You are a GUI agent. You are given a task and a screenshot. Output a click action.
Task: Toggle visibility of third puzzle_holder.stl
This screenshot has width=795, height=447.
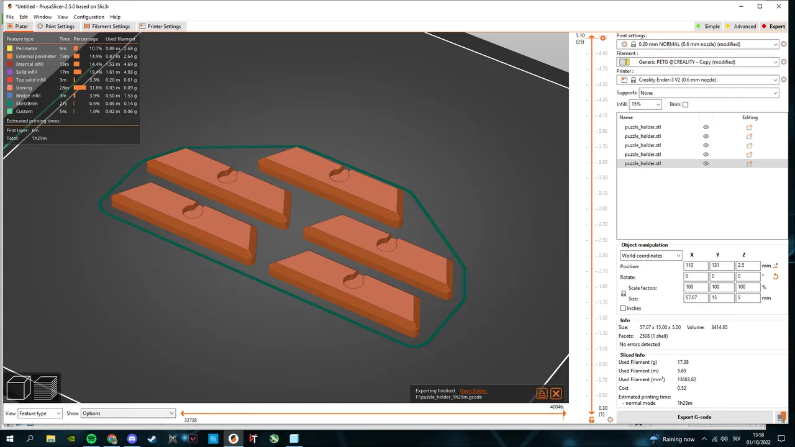pos(706,145)
